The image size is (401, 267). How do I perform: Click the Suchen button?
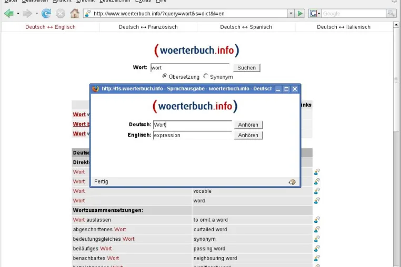[x=246, y=68]
